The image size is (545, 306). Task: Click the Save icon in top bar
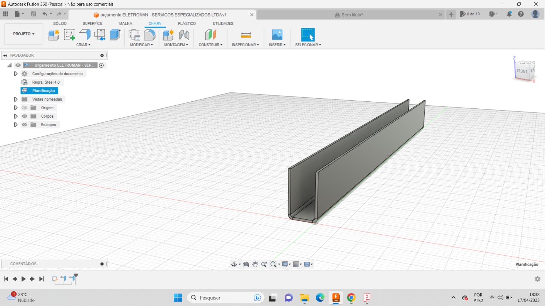tap(33, 14)
